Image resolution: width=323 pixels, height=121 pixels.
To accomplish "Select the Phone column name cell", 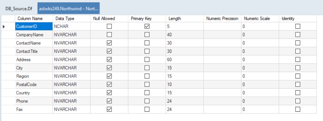I will 33,101.
